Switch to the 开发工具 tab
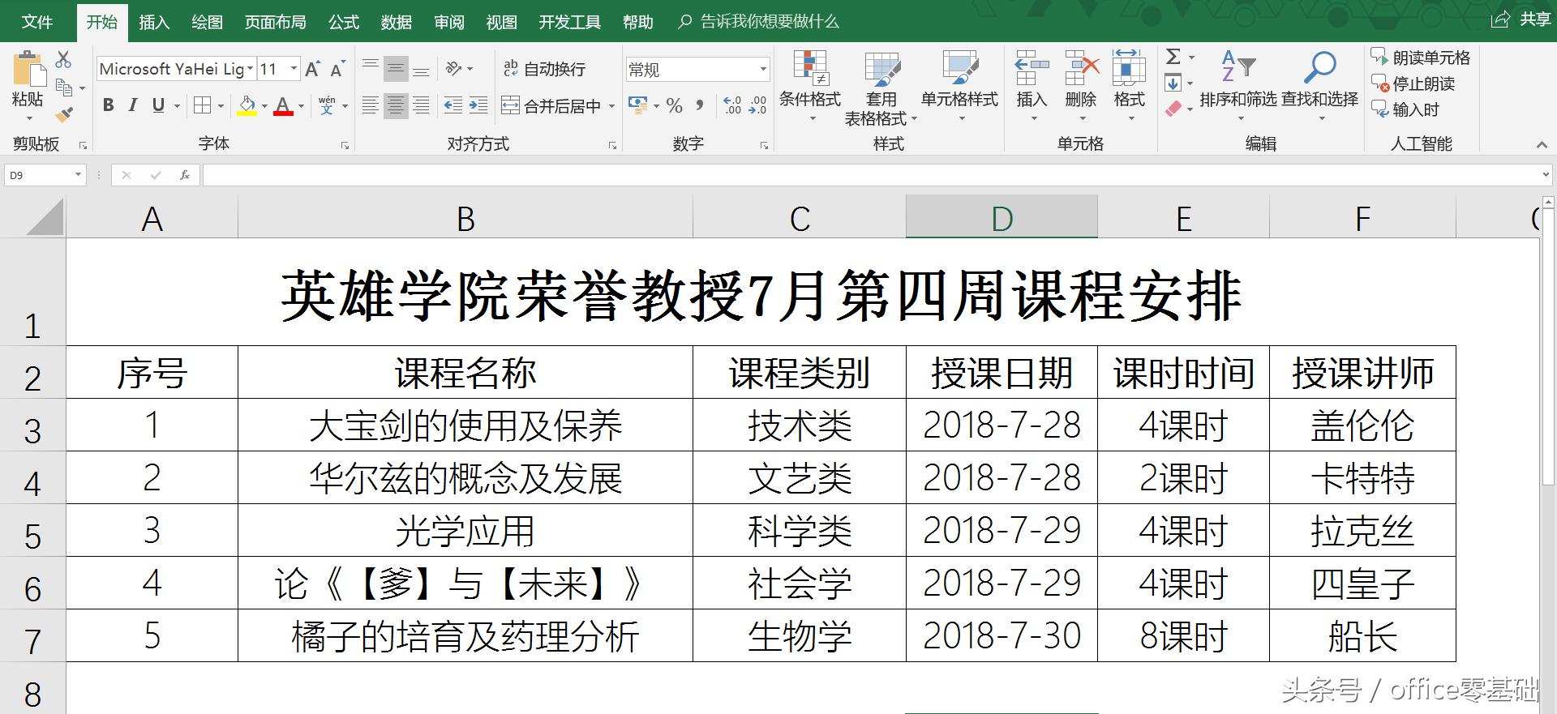This screenshot has width=1557, height=714. coord(570,22)
